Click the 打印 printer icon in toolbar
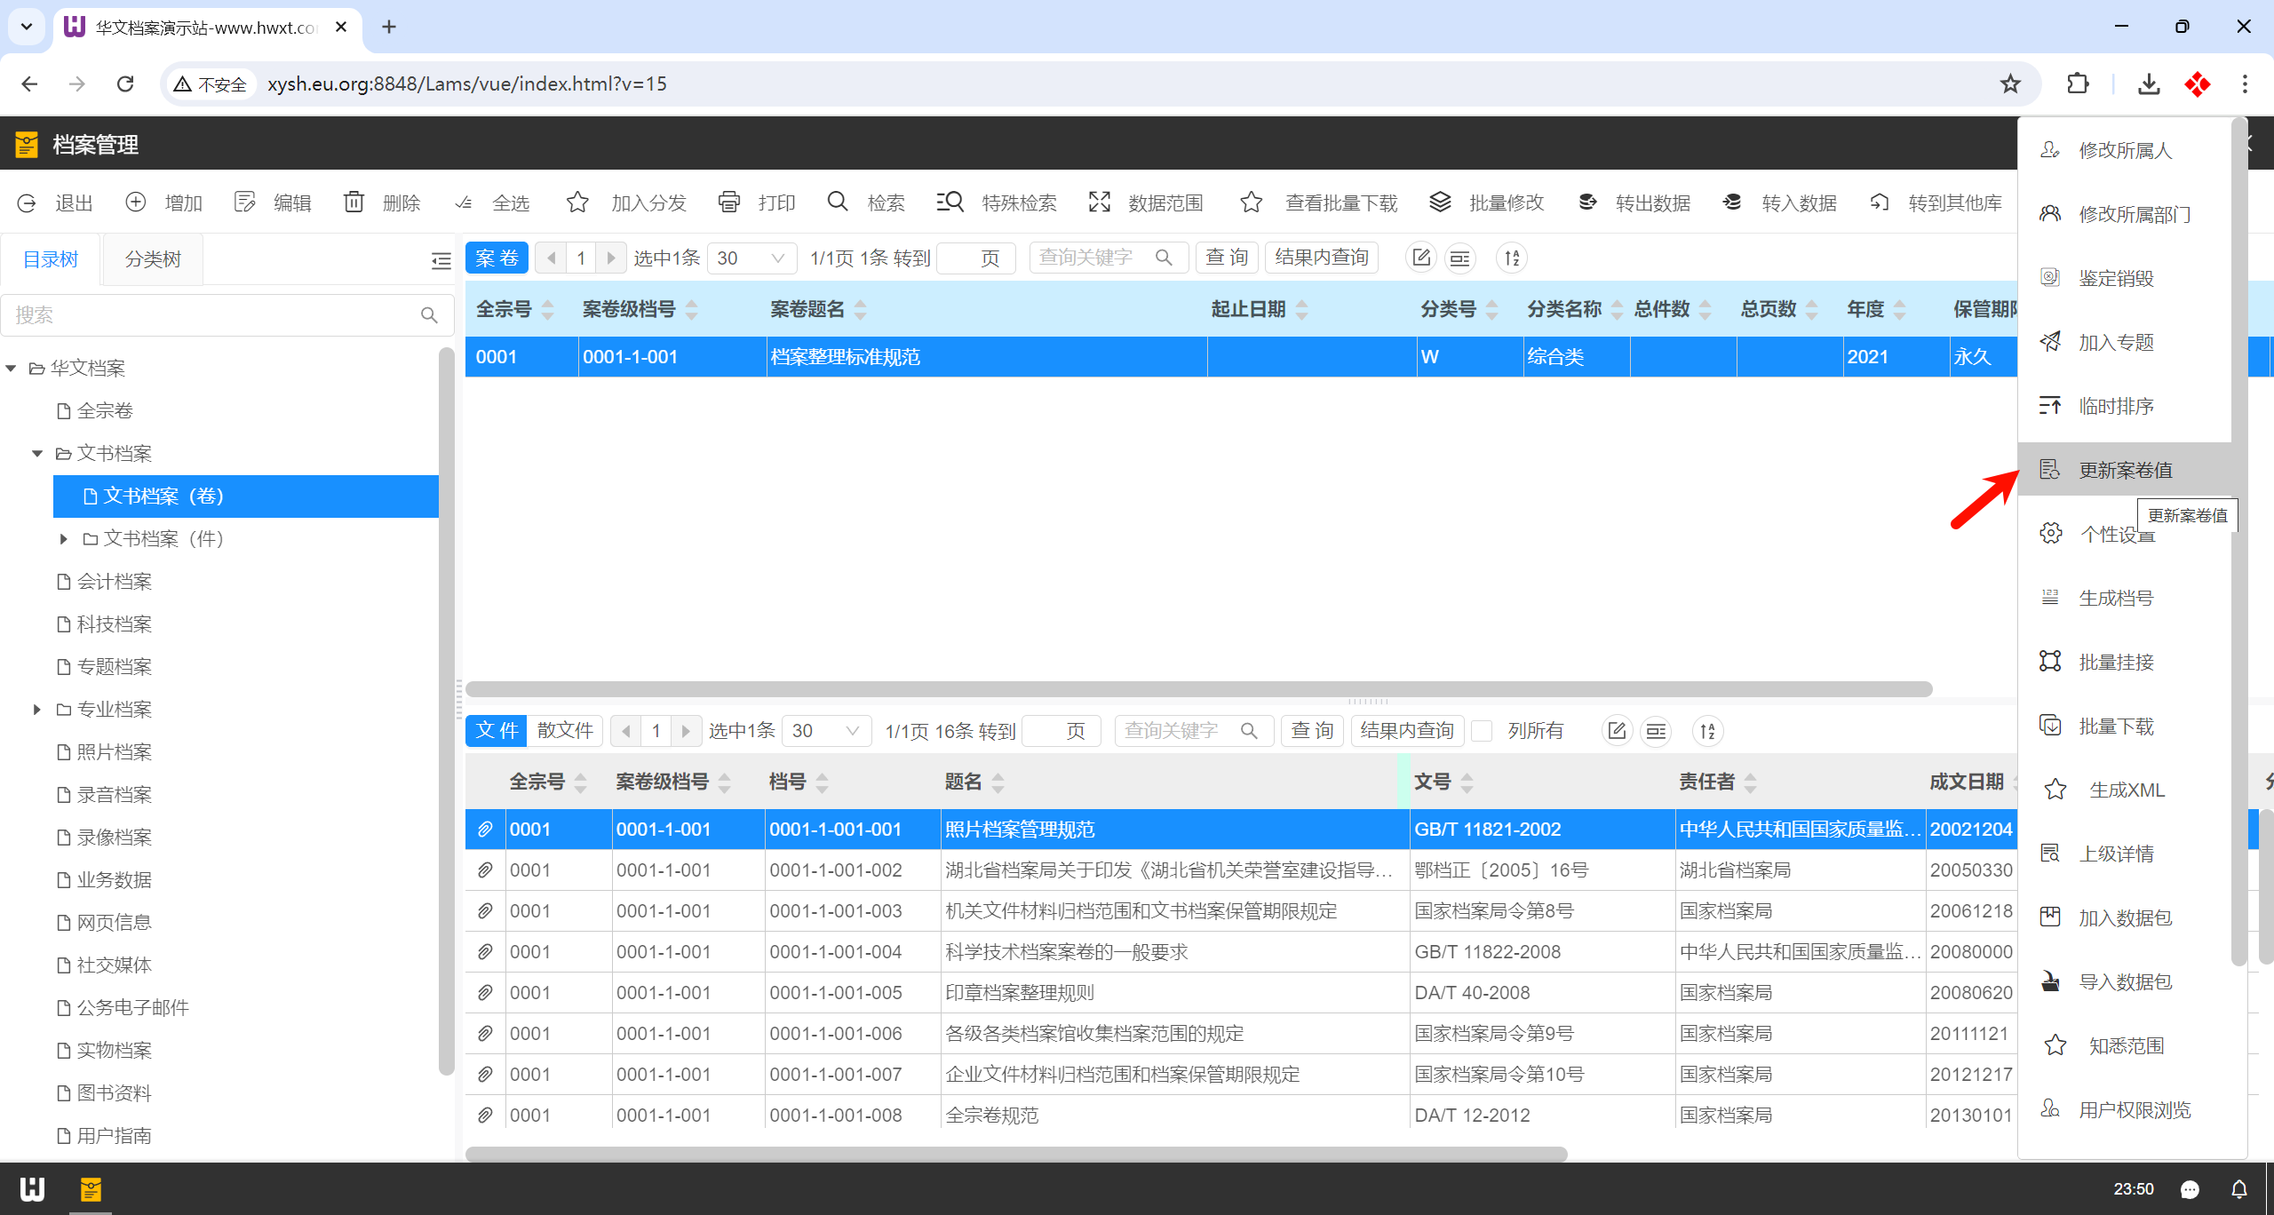Screen dimensions: 2274x1215 pyautogui.click(x=728, y=202)
